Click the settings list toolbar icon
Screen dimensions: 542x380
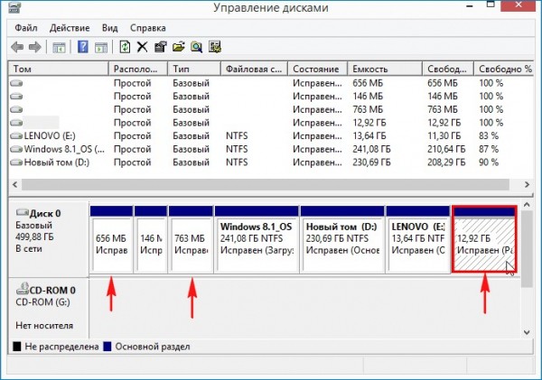click(215, 47)
